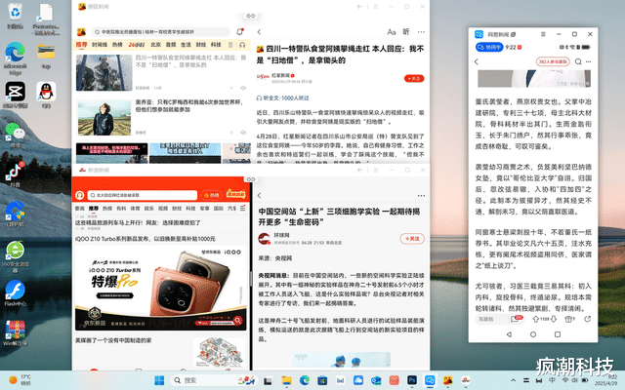Click +关注 button for 环球网

tap(412, 238)
